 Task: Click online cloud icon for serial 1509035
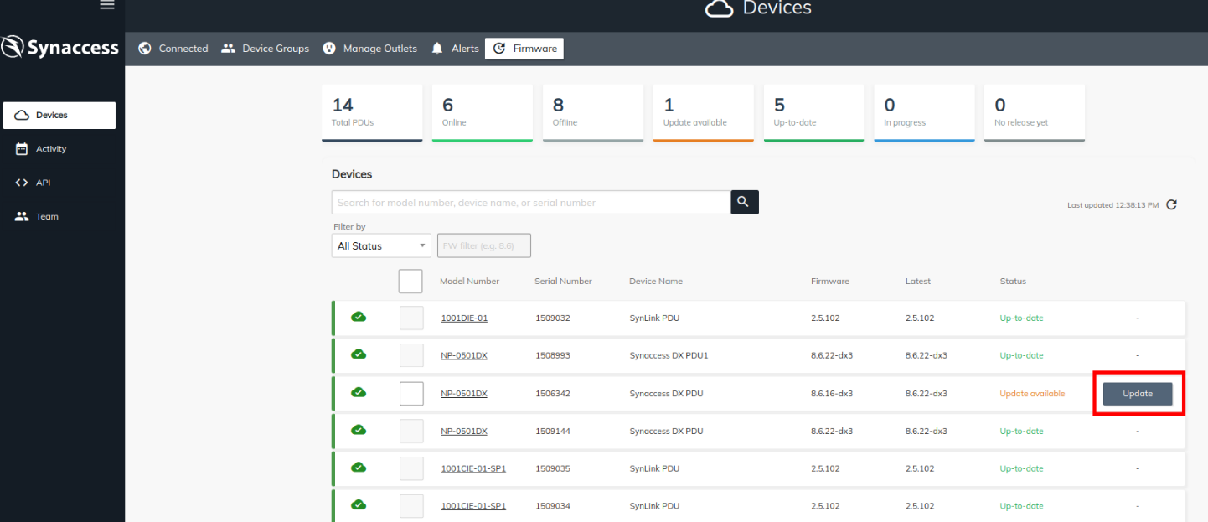[359, 468]
